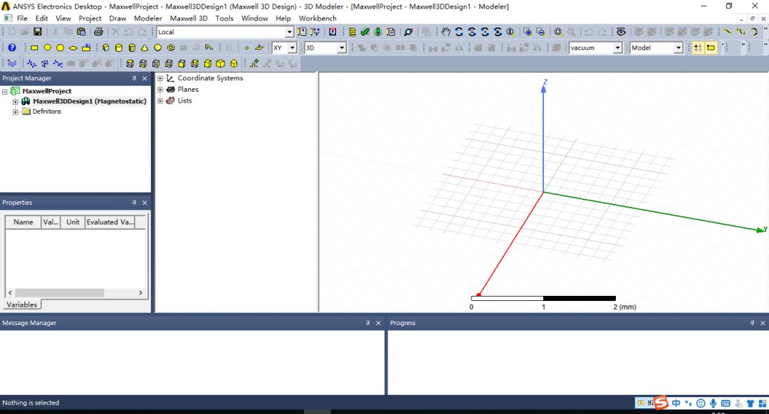Select the Draw regular polygon tool
This screenshot has height=414, width=769.
tap(60, 48)
